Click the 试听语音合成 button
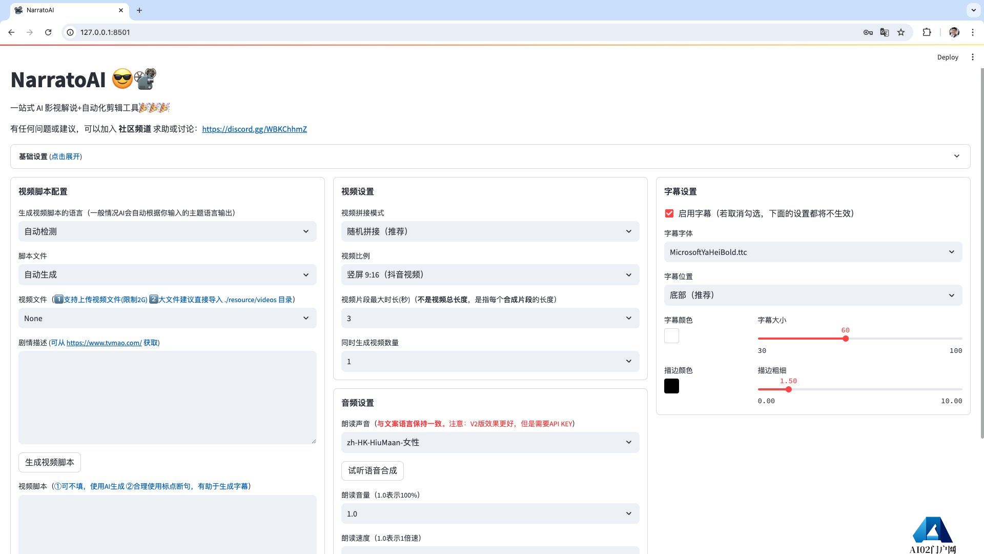 pyautogui.click(x=373, y=470)
